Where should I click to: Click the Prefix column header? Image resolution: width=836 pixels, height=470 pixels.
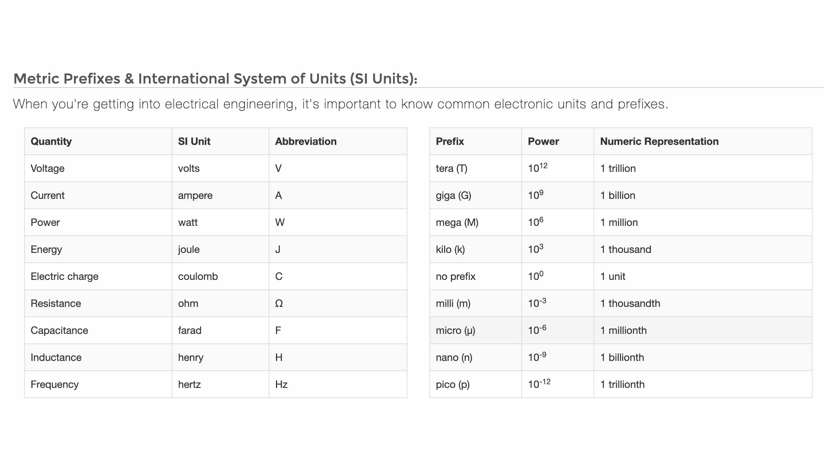tap(450, 142)
